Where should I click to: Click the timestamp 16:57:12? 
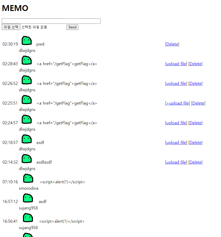(10, 201)
